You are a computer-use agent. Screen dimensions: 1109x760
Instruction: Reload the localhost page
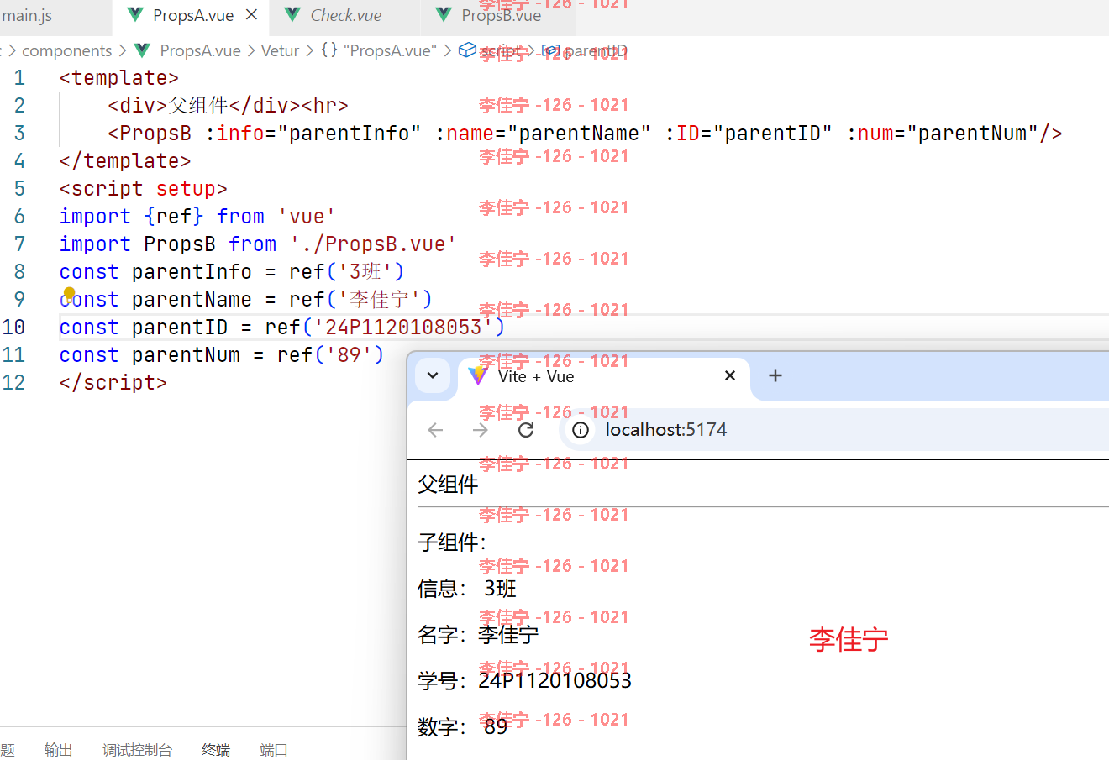click(526, 430)
